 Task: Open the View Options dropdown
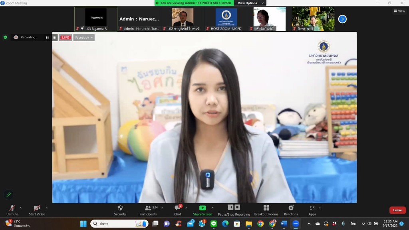250,3
